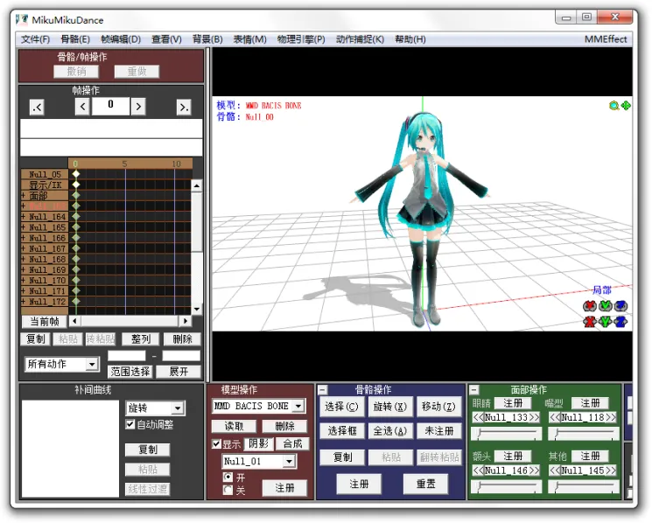
Task: Click the 旋转(X) bone rotate button
Action: pyautogui.click(x=390, y=407)
